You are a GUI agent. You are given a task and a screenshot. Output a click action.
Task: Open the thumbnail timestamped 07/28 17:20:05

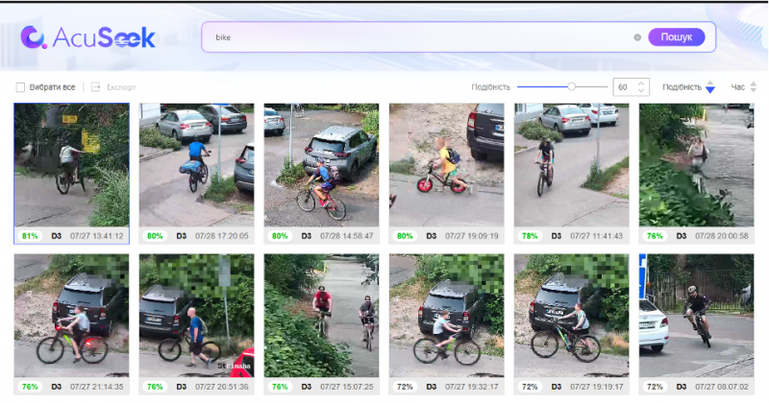(196, 165)
